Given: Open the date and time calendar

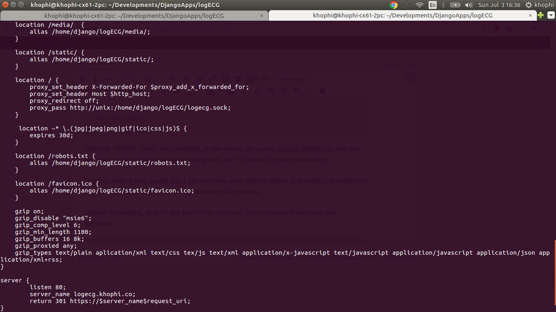Looking at the screenshot, I should point(499,5).
